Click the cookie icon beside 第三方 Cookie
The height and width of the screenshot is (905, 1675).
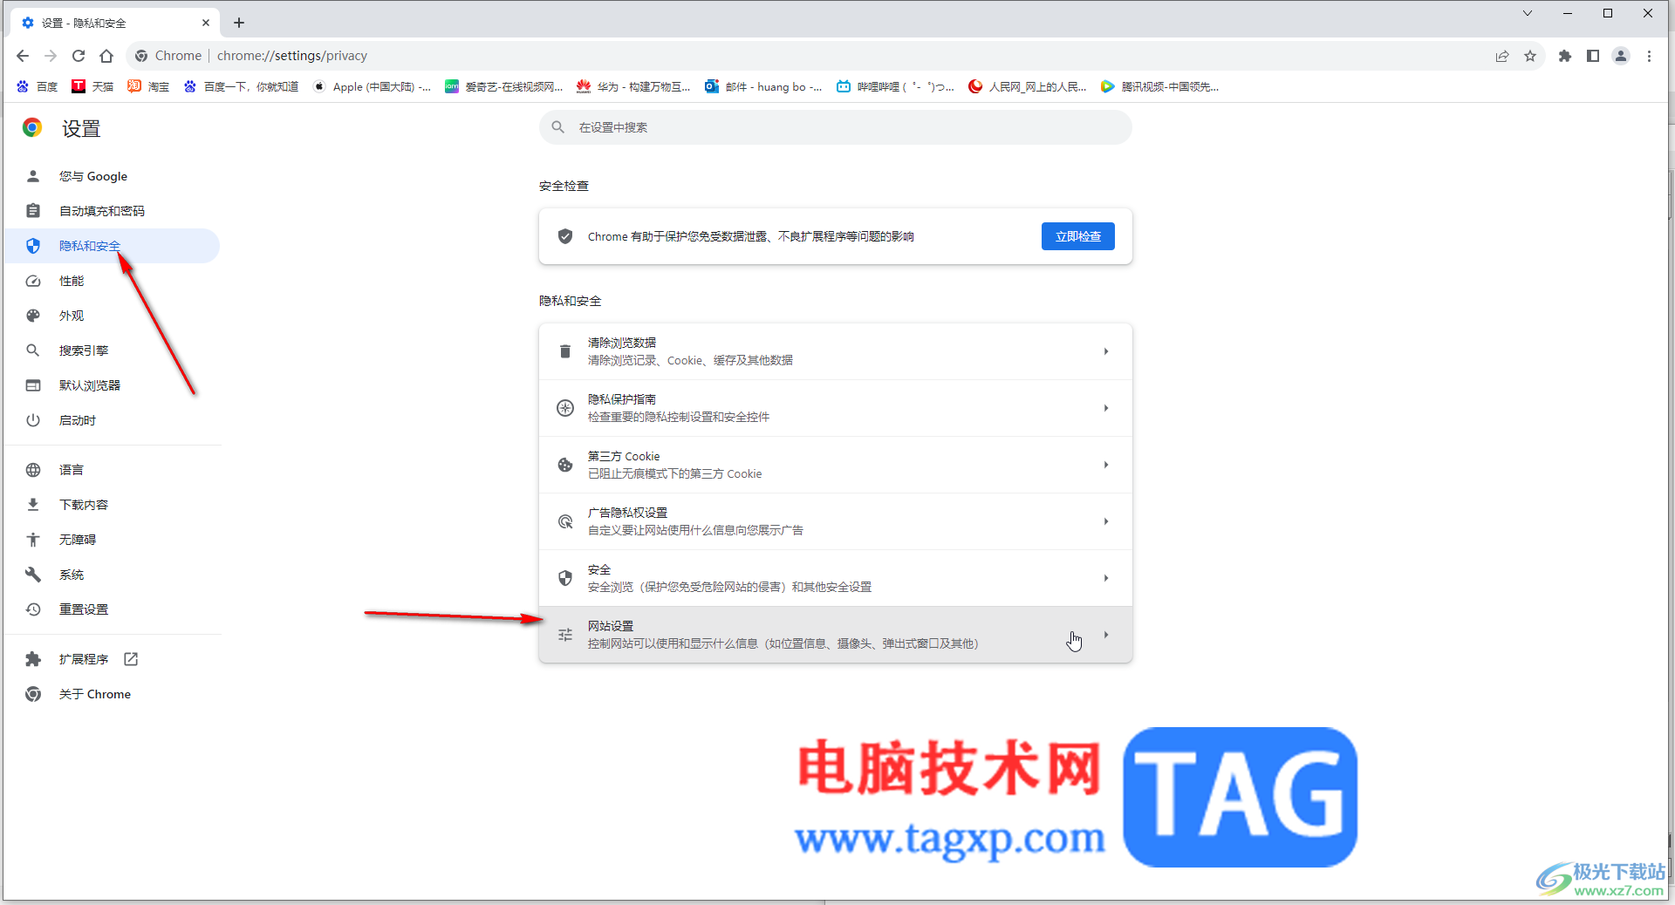565,465
